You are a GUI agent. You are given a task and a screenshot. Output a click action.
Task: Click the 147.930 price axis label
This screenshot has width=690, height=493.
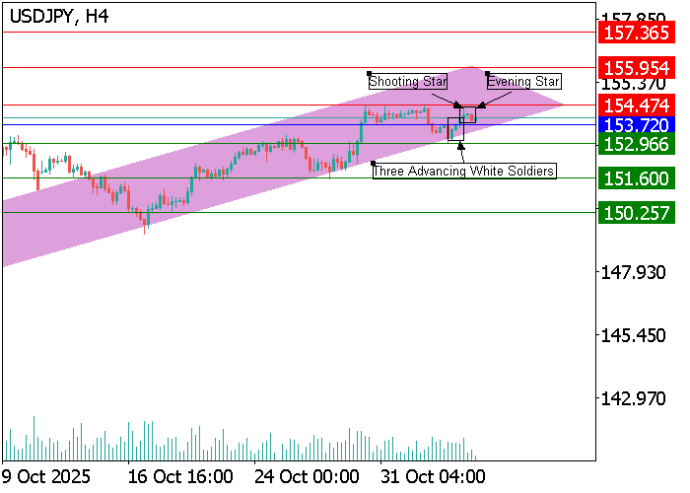pos(636,271)
